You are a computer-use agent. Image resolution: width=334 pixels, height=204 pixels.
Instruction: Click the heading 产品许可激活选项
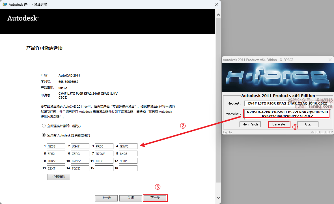(x=44, y=48)
